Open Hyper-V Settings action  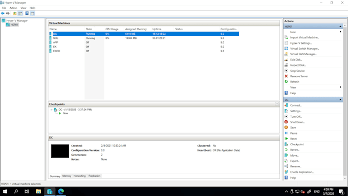coord(301,43)
